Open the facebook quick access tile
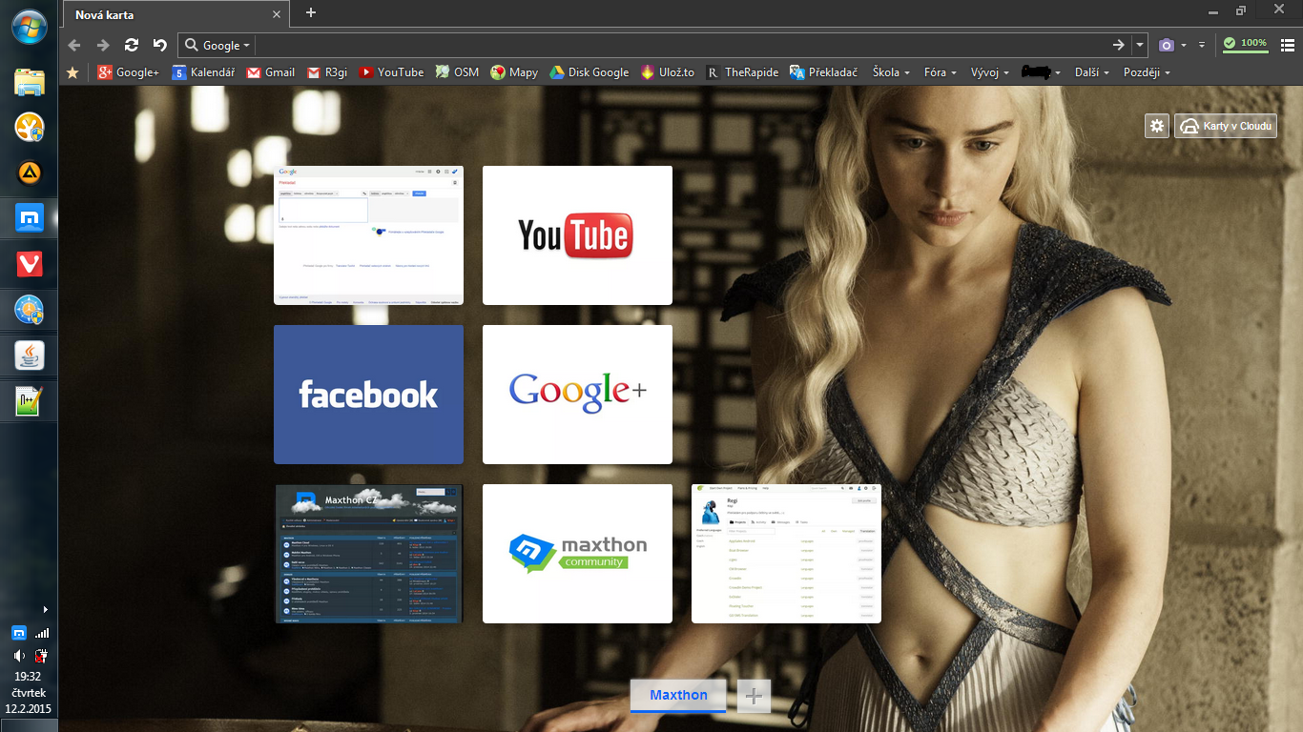Image resolution: width=1303 pixels, height=732 pixels. click(368, 395)
